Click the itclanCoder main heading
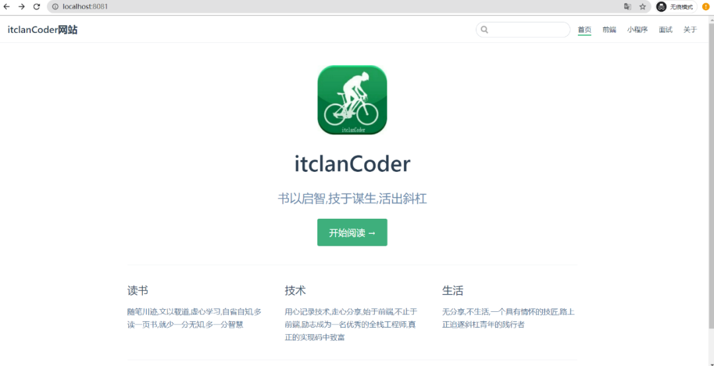714x366 pixels. (x=352, y=165)
